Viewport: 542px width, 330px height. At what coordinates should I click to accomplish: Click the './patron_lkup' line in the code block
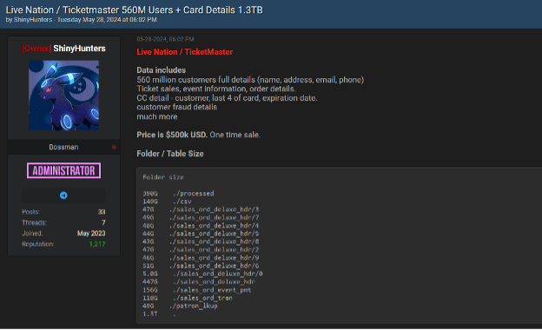pyautogui.click(x=180, y=306)
